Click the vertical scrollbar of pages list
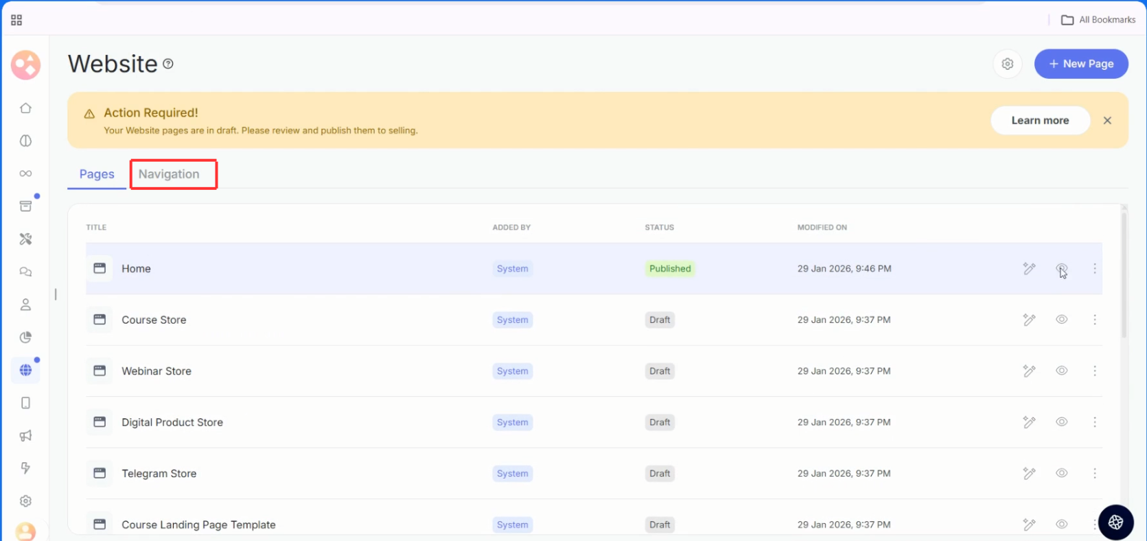The height and width of the screenshot is (541, 1147). (1124, 274)
